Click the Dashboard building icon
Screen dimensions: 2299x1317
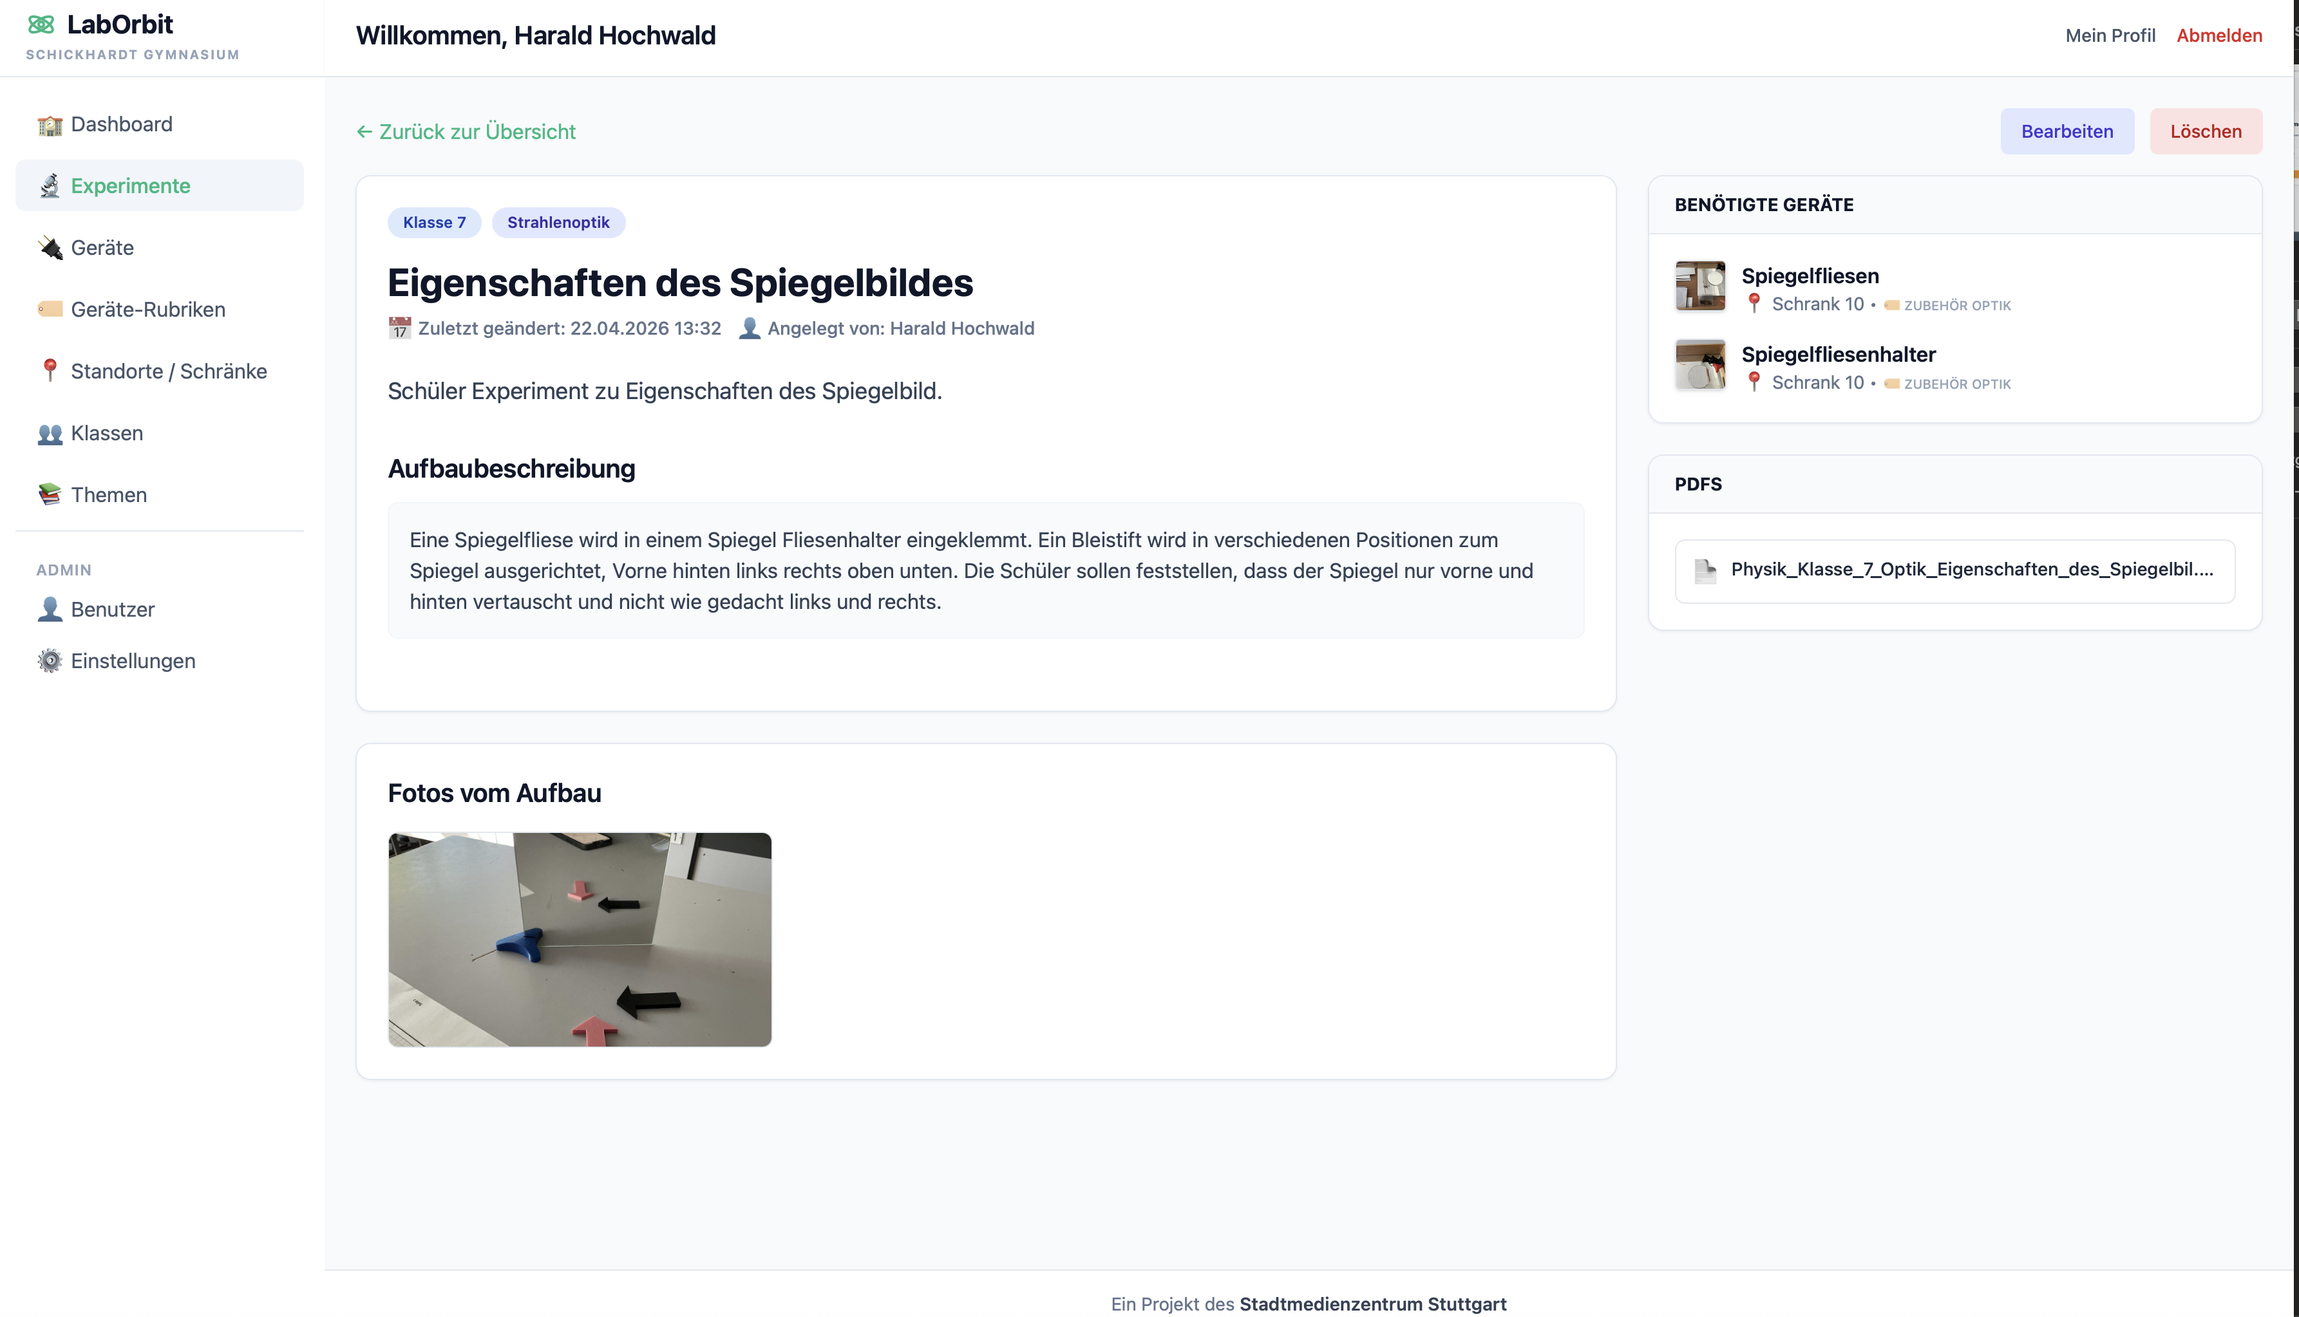(49, 124)
